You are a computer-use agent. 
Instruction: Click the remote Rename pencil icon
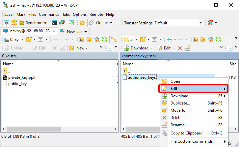[x=187, y=48]
